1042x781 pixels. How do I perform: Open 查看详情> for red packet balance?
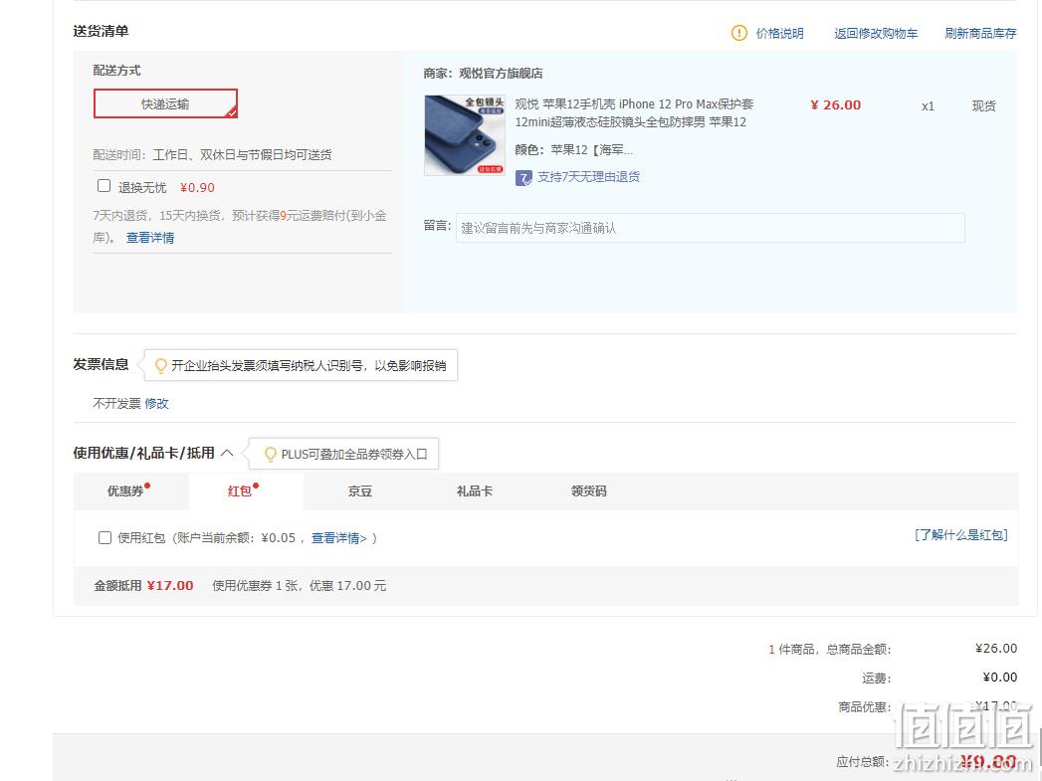pos(339,538)
